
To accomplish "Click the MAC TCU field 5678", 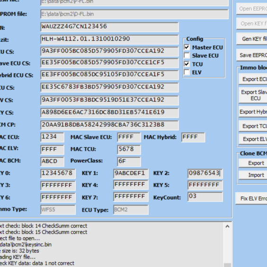I will (129, 150).
